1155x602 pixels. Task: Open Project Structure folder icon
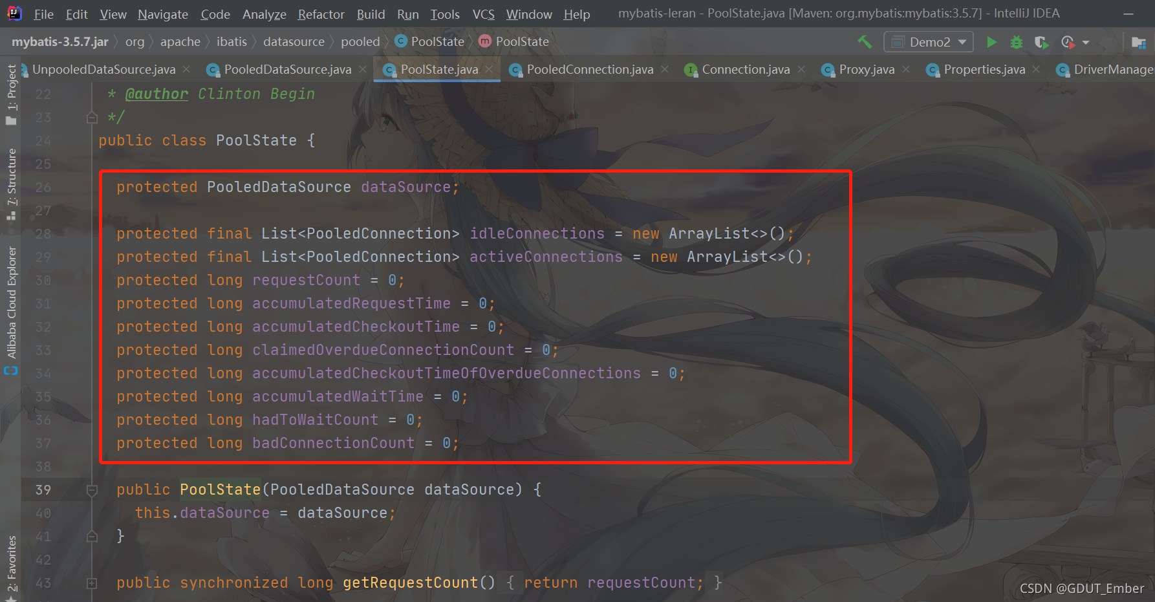tap(1139, 43)
